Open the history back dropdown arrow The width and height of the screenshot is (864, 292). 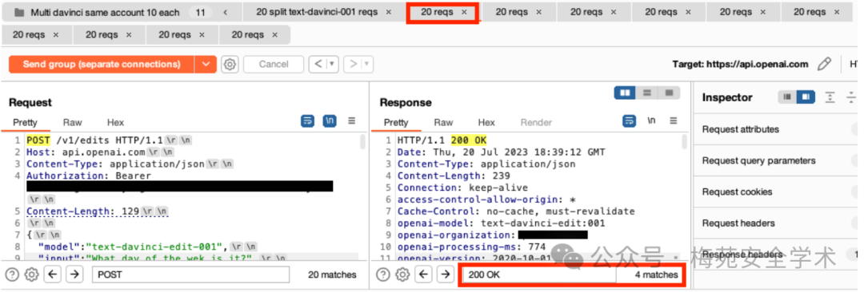coord(332,65)
